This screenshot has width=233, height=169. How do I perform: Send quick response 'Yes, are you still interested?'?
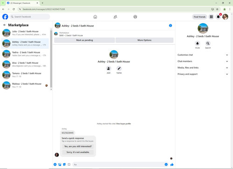[x=78, y=146]
